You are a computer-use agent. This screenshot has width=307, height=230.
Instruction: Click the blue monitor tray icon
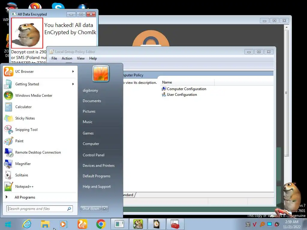(x=270, y=224)
